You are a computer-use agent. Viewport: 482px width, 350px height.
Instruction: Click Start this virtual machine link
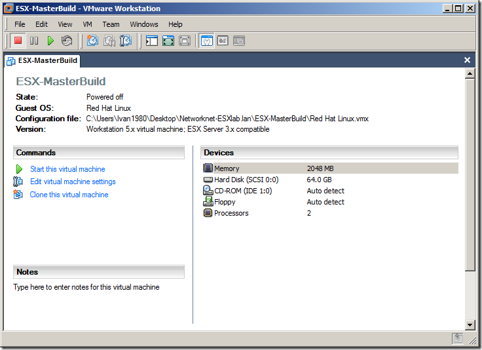(67, 169)
